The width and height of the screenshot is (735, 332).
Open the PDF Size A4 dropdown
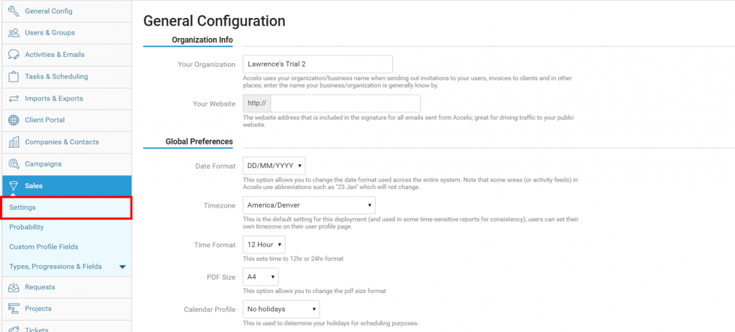pyautogui.click(x=260, y=277)
